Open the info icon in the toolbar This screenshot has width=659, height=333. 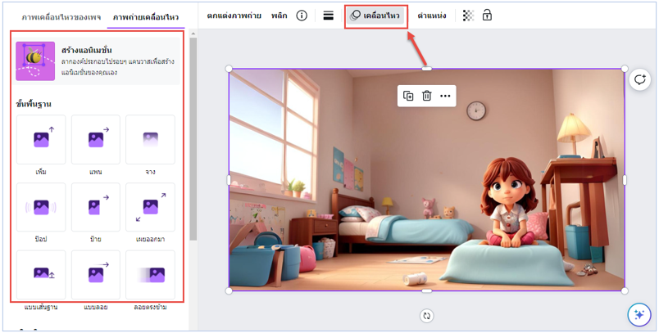pyautogui.click(x=302, y=16)
